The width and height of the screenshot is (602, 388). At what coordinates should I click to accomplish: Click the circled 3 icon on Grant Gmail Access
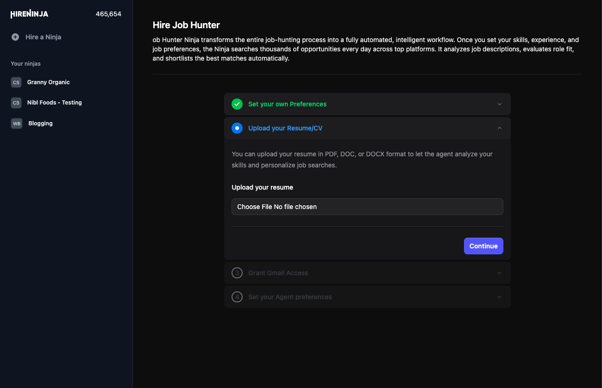[237, 273]
